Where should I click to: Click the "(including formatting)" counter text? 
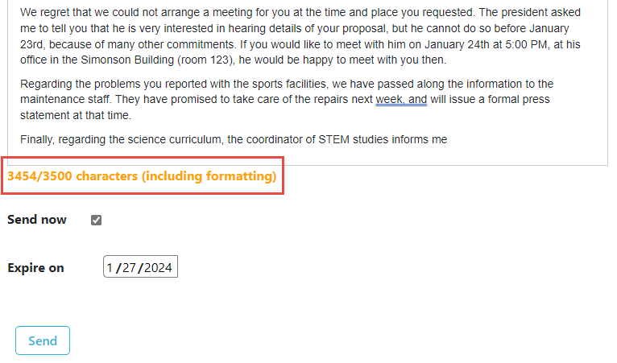coord(209,176)
